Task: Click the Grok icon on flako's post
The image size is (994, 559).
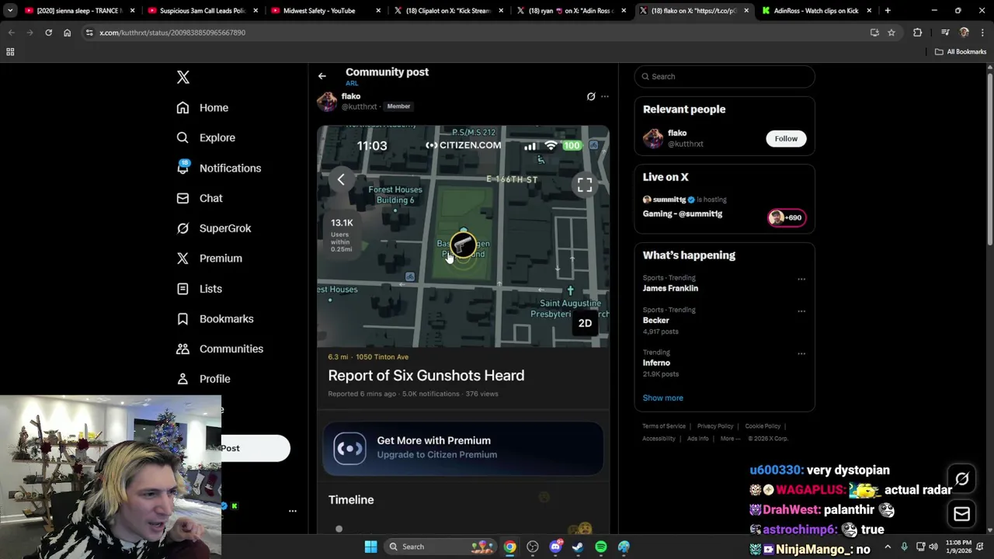Action: tap(591, 96)
